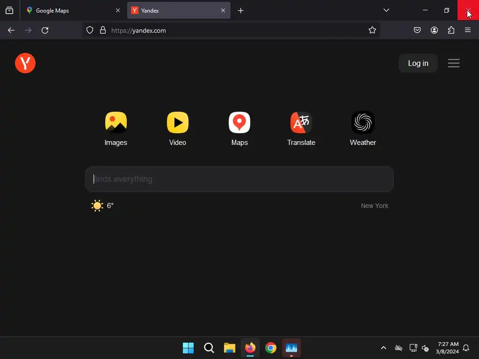
Task: Click the muted volume tray icon
Action: [425, 348]
